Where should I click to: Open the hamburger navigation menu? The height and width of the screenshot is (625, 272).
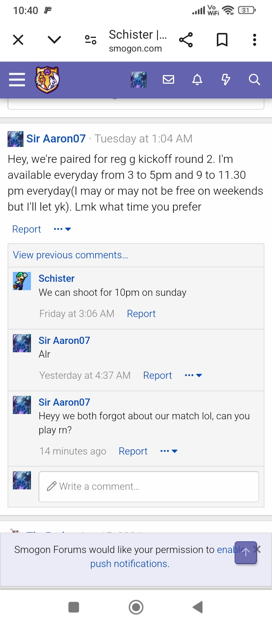(17, 80)
